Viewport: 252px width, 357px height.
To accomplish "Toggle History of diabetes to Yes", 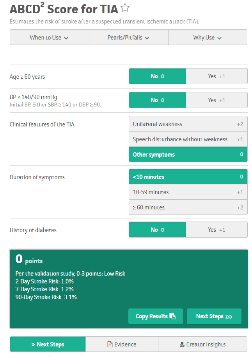I will click(x=217, y=230).
